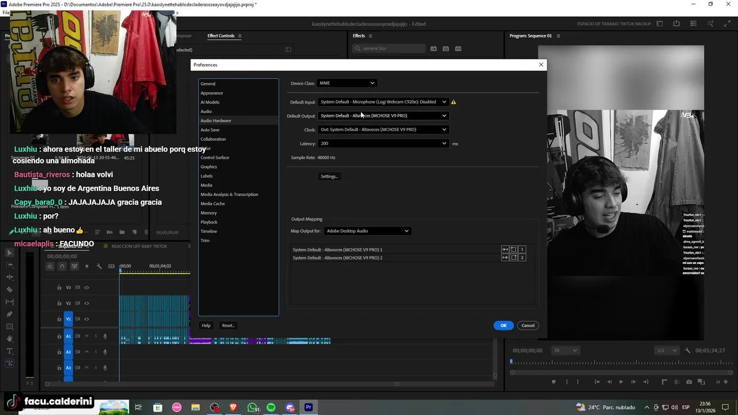Toggle V3 track visibility eye
The height and width of the screenshot is (415, 738).
(86, 288)
